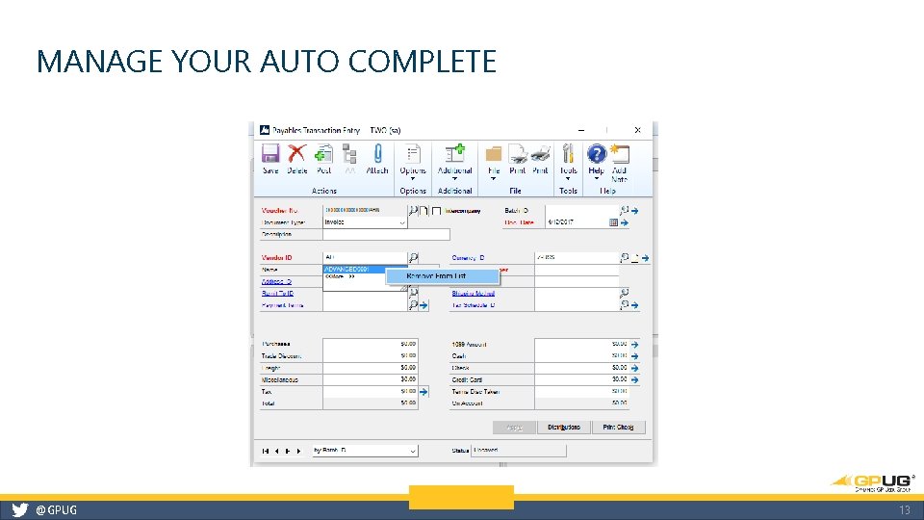Expand the Options ribbon dropdown

tap(413, 179)
